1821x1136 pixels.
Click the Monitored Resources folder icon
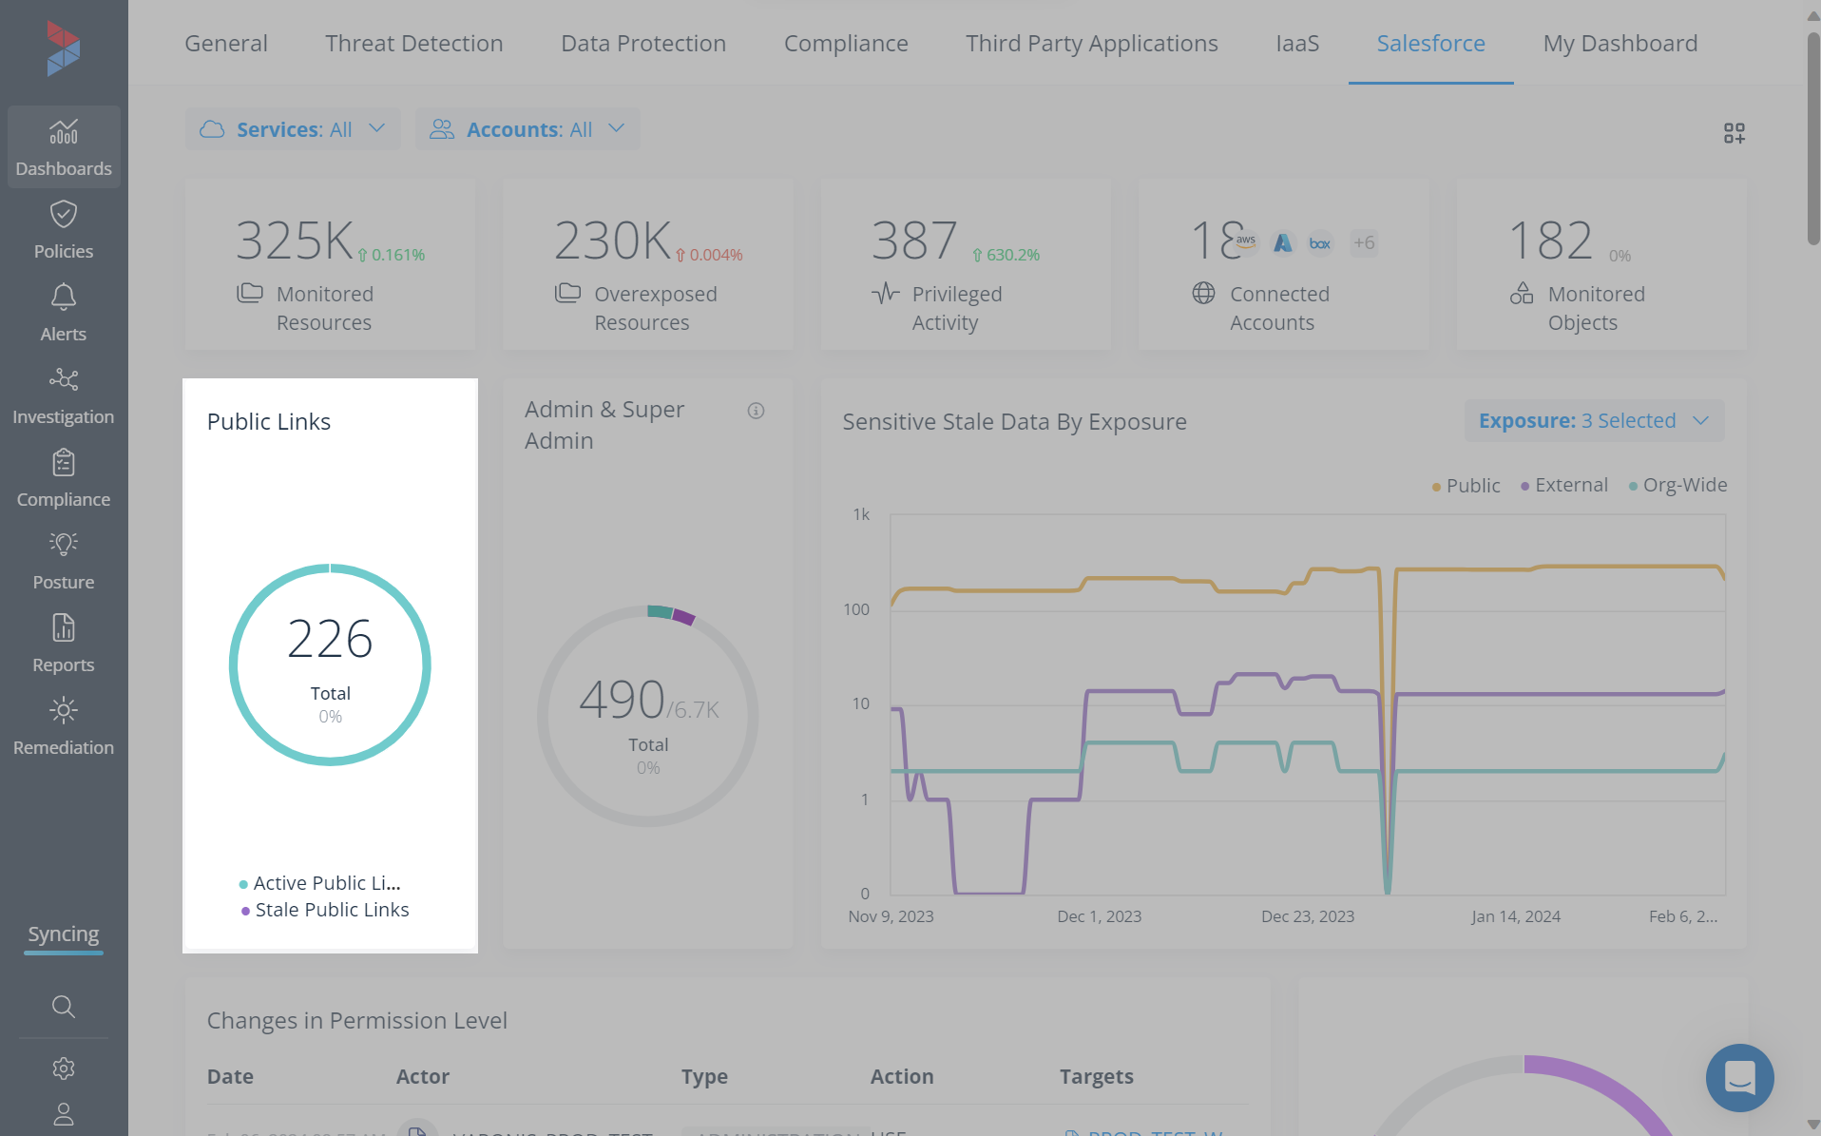[250, 293]
